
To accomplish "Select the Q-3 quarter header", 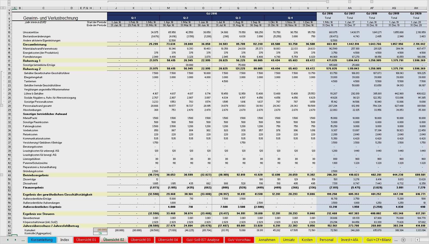I will click(238, 18).
